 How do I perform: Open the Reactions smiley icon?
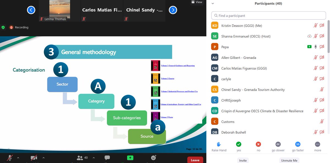153,158
